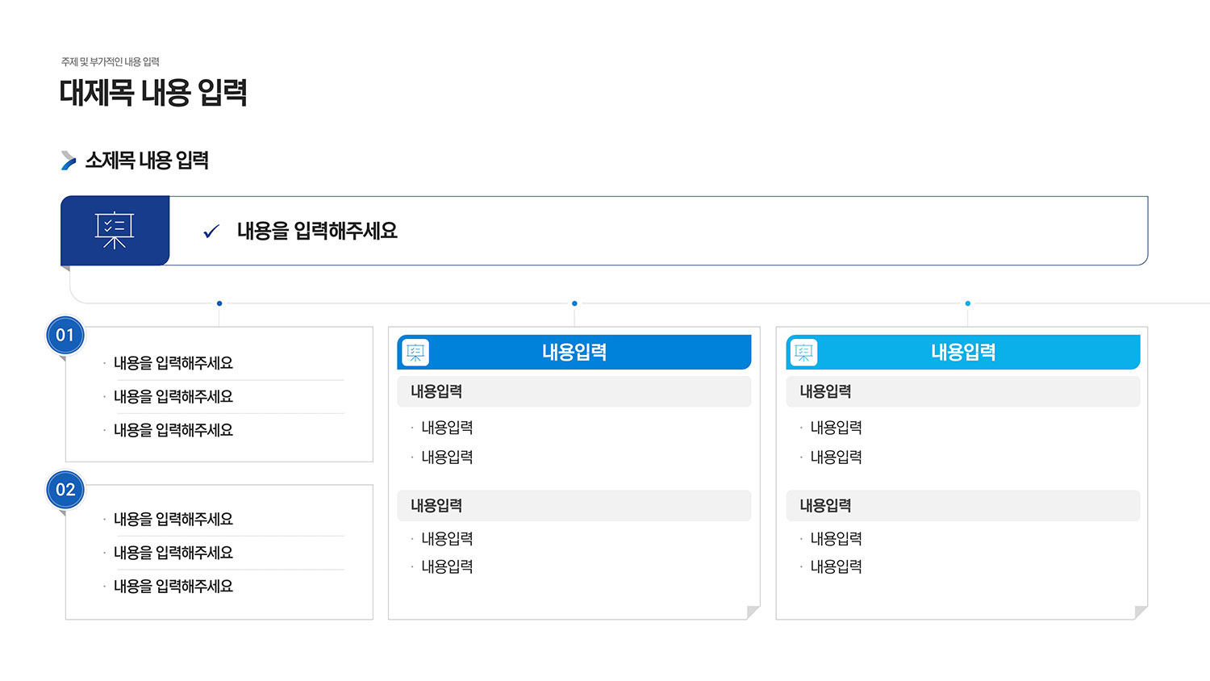Click the first bullet under the sky-blue card's upper heading
This screenshot has height=681, width=1210.
(x=836, y=428)
